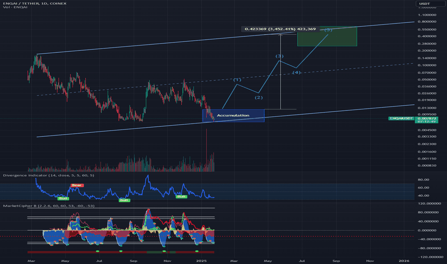The height and width of the screenshot is (264, 447).
Task: Click the 0.019000 price axis level
Action: click(x=427, y=100)
